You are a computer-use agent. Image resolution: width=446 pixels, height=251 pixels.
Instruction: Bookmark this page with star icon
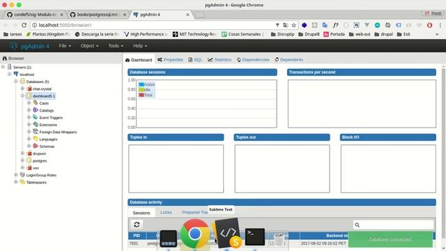pos(294,25)
